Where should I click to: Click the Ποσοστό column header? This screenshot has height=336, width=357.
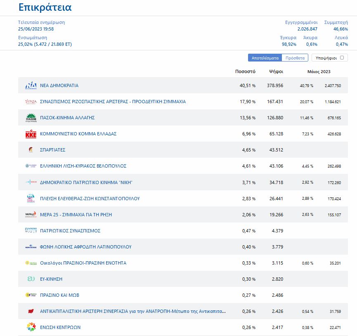[x=245, y=71]
